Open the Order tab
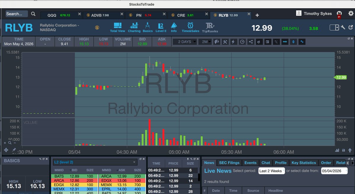 tap(326, 163)
